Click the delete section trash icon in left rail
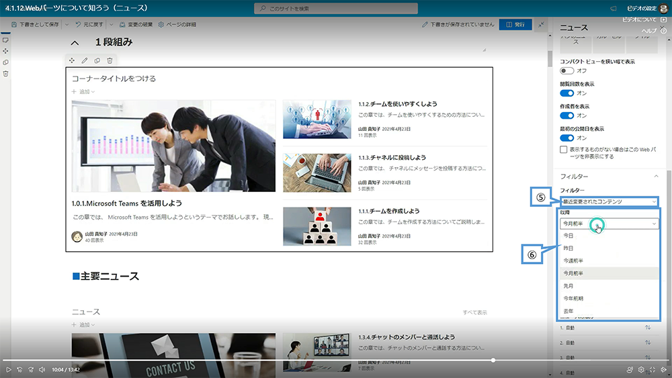 pos(5,74)
